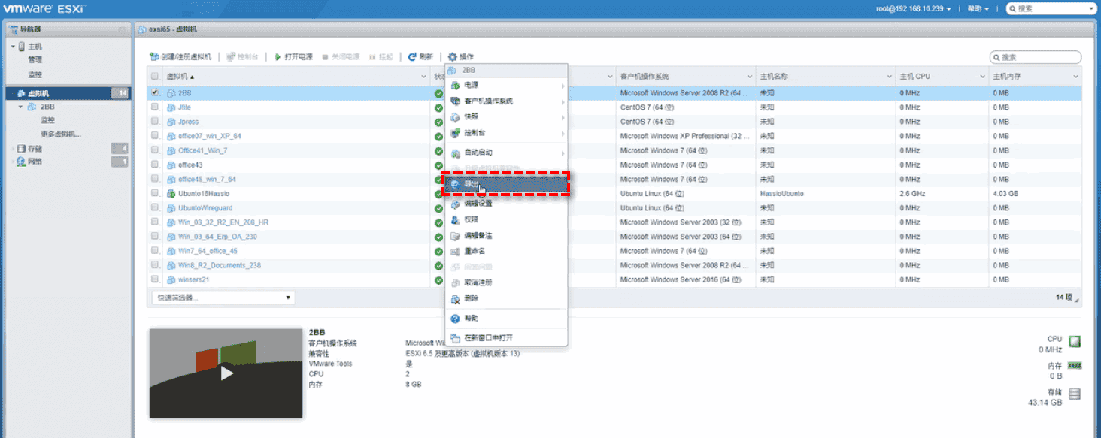Open the winsers21 virtual machine link
This screenshot has height=438, width=1101.
point(193,279)
